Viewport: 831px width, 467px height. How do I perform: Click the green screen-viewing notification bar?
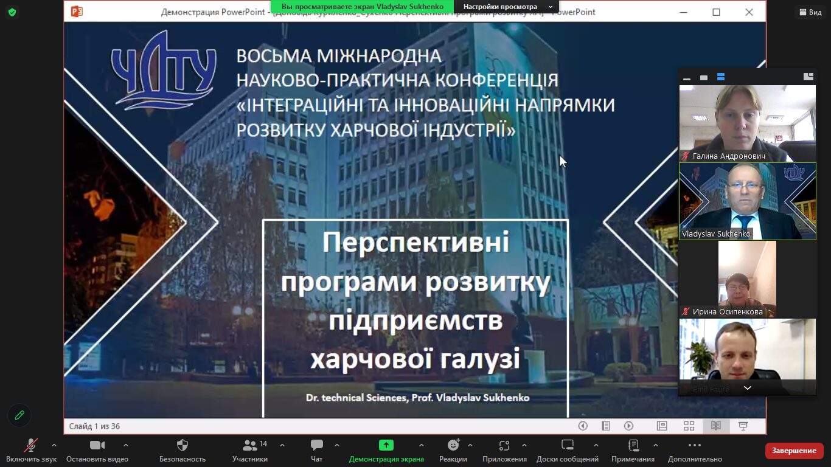click(x=363, y=7)
